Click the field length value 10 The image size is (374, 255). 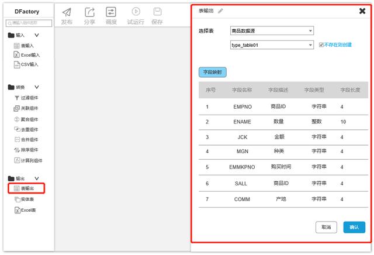(343, 122)
